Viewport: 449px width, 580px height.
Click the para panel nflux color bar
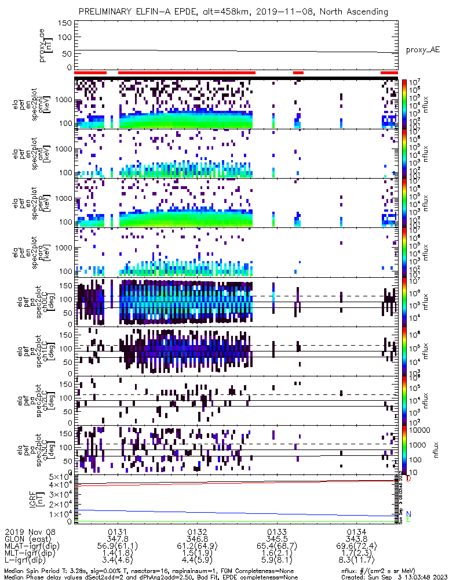click(x=404, y=252)
